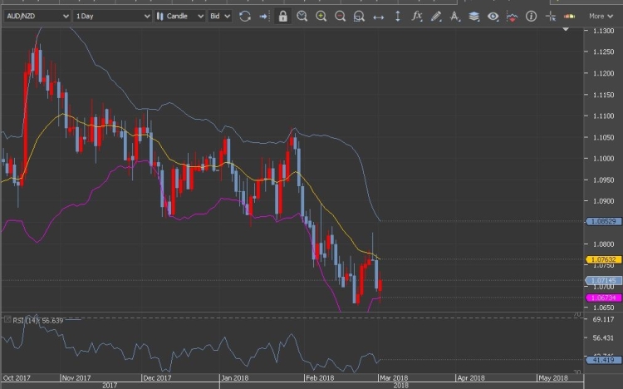Click the info circle icon
Image resolution: width=623 pixels, height=389 pixels.
(531, 16)
